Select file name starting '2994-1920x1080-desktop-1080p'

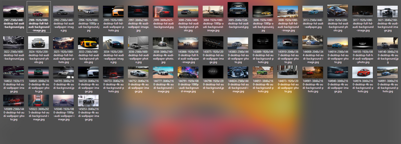[89, 25]
